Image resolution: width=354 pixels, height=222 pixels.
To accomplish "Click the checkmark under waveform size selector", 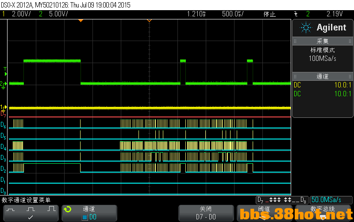I will tap(31, 217).
